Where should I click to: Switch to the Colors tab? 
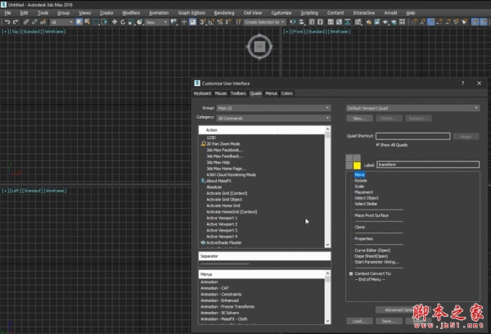[287, 93]
